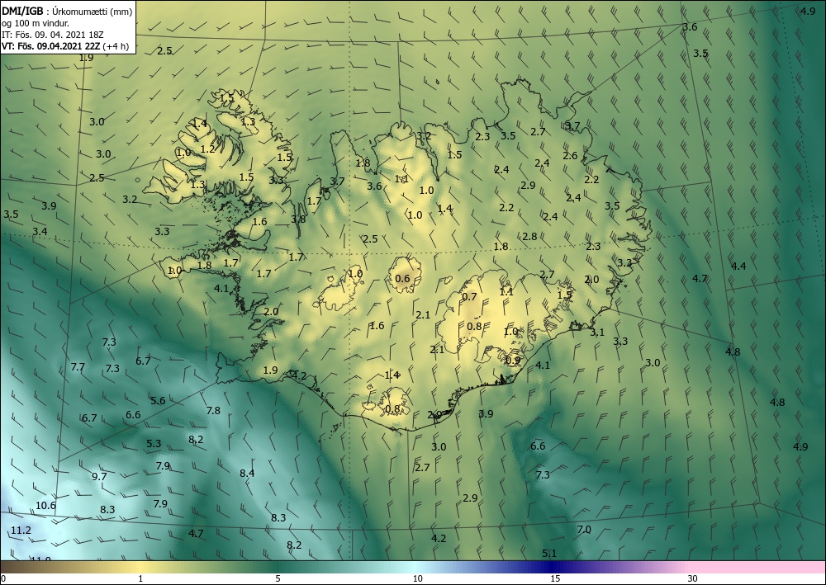Click the color scale tick label 10

click(x=417, y=578)
